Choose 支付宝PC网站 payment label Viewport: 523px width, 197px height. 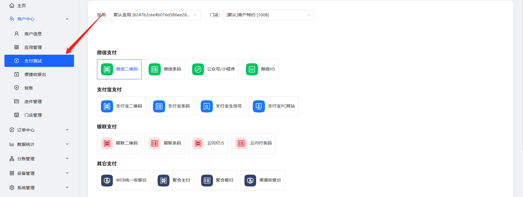(x=281, y=106)
